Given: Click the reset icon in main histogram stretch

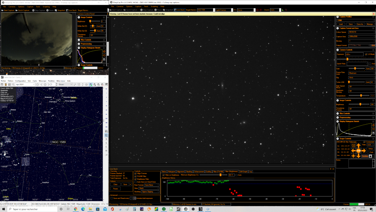Looking at the screenshot, I should click(374, 129).
